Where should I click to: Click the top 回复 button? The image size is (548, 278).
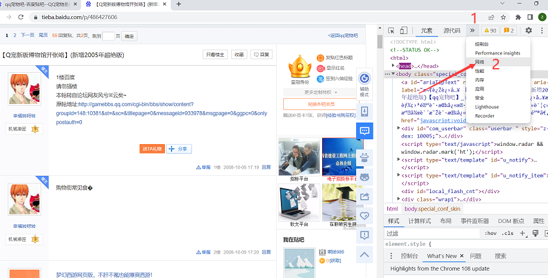click(261, 54)
